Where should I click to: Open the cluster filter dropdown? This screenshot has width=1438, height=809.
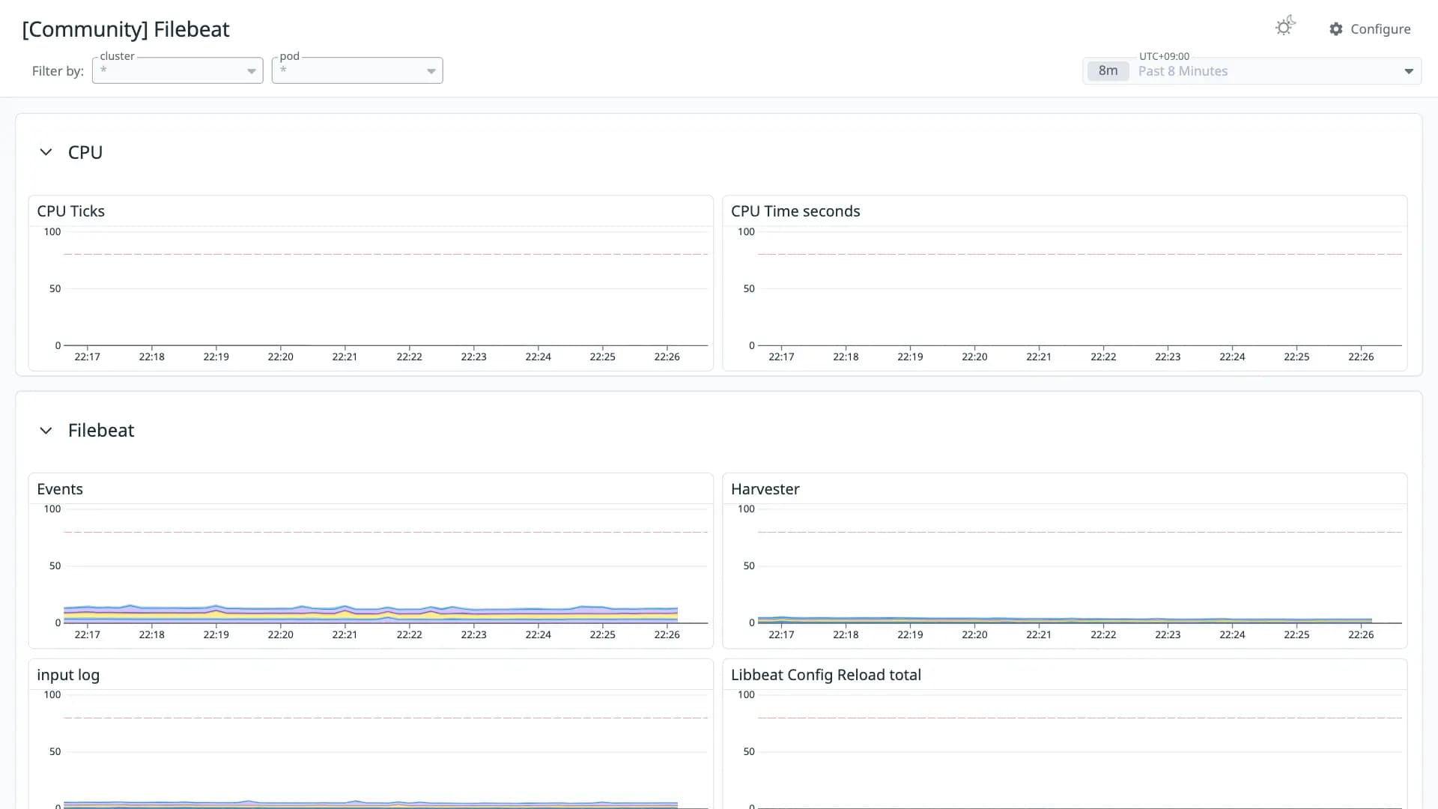click(178, 70)
